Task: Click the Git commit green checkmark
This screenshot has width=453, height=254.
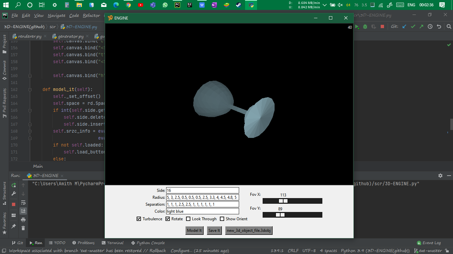Action: click(x=413, y=26)
